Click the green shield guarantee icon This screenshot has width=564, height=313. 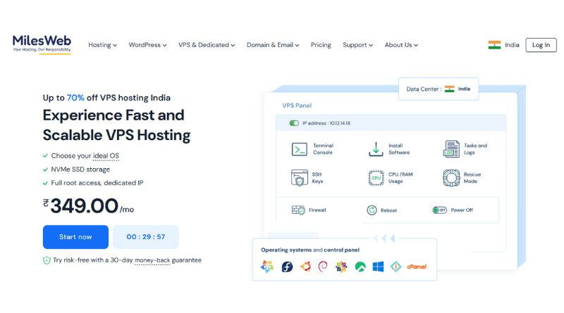point(47,260)
